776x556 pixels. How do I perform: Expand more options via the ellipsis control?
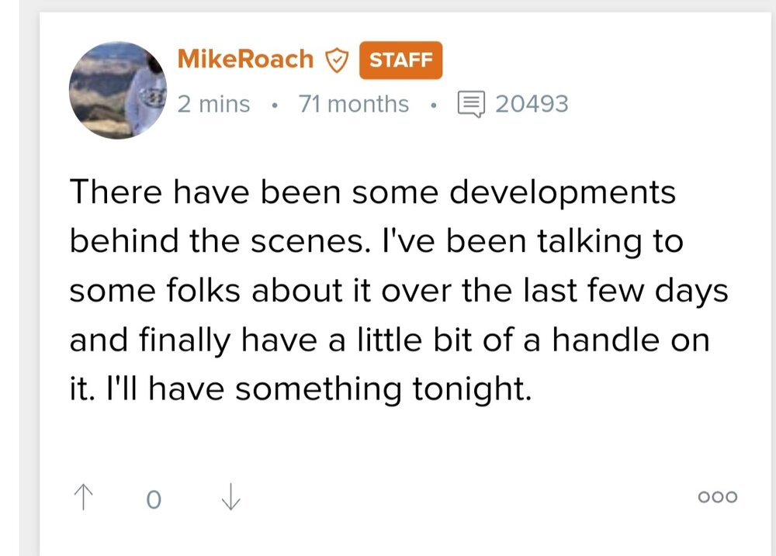point(718,497)
